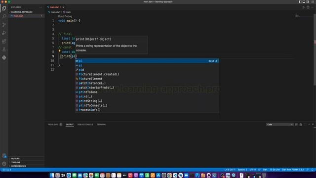Click the Run play icon in the editor title bar

point(303,7)
